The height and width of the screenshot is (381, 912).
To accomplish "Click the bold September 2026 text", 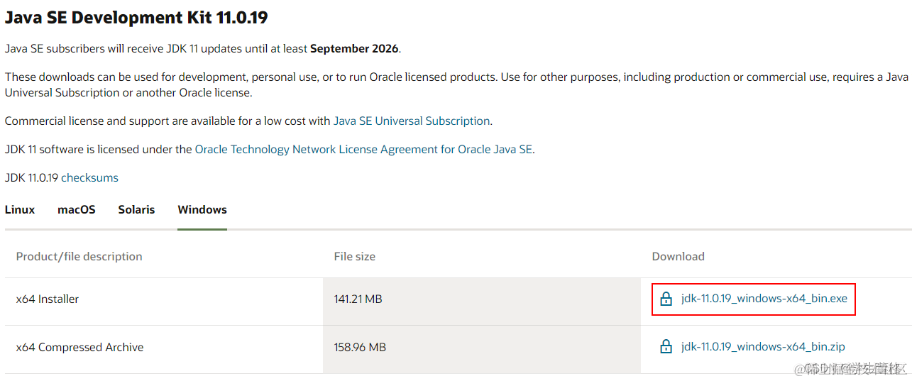I will pyautogui.click(x=355, y=48).
